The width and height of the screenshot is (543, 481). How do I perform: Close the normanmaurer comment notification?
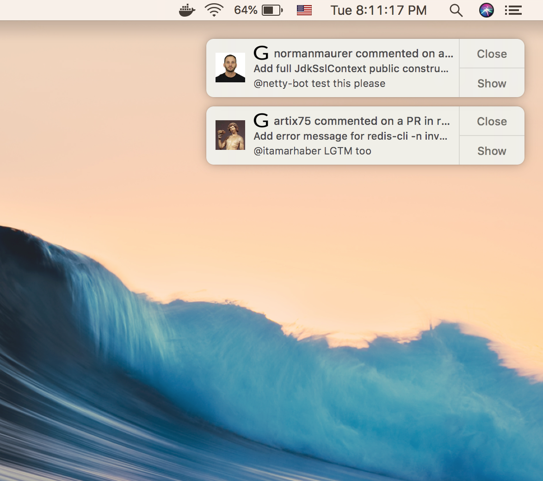[491, 54]
